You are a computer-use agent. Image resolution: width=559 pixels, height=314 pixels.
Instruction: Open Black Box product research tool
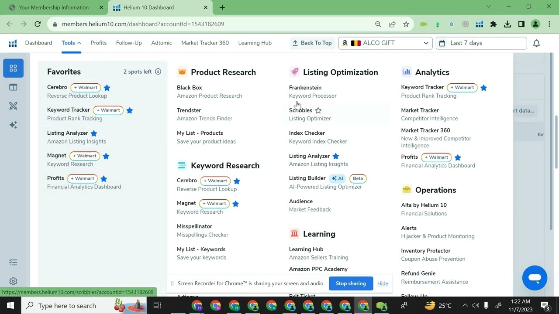[190, 88]
